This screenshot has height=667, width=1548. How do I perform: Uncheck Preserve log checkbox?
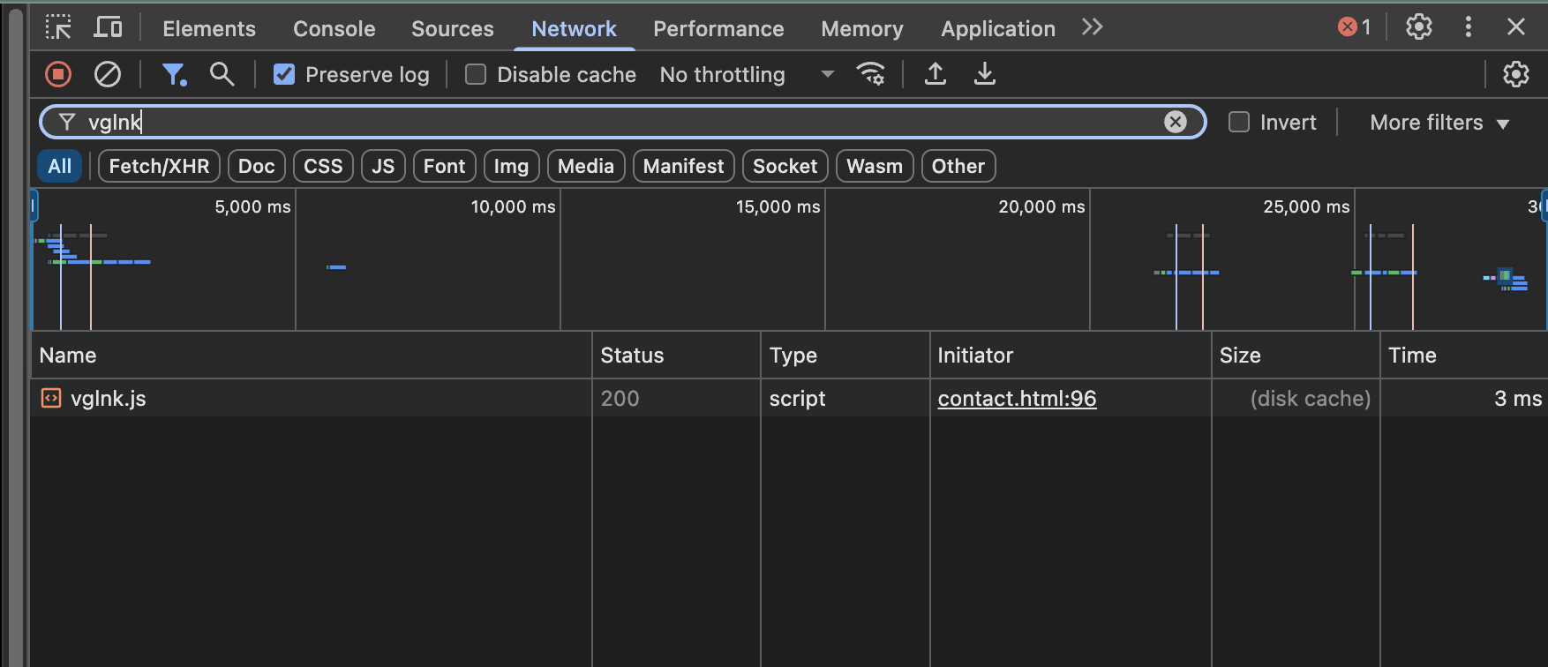click(x=284, y=75)
